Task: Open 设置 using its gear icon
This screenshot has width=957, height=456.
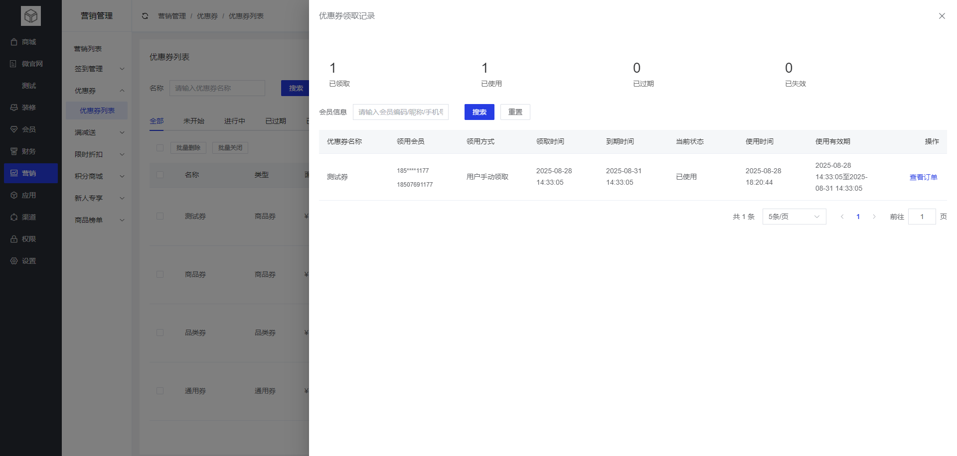Action: [x=30, y=261]
